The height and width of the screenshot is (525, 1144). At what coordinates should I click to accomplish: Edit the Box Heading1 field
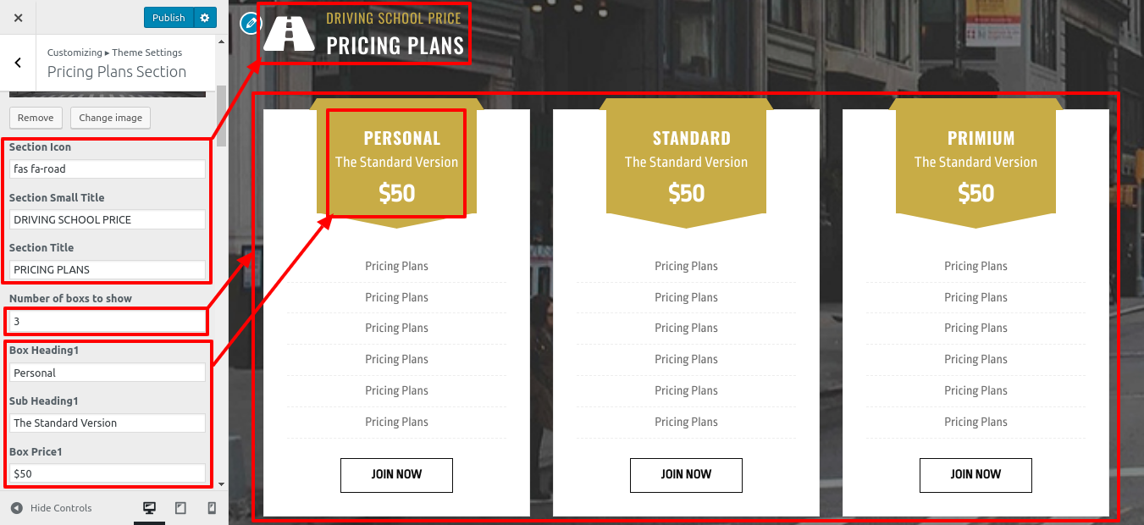pos(108,373)
